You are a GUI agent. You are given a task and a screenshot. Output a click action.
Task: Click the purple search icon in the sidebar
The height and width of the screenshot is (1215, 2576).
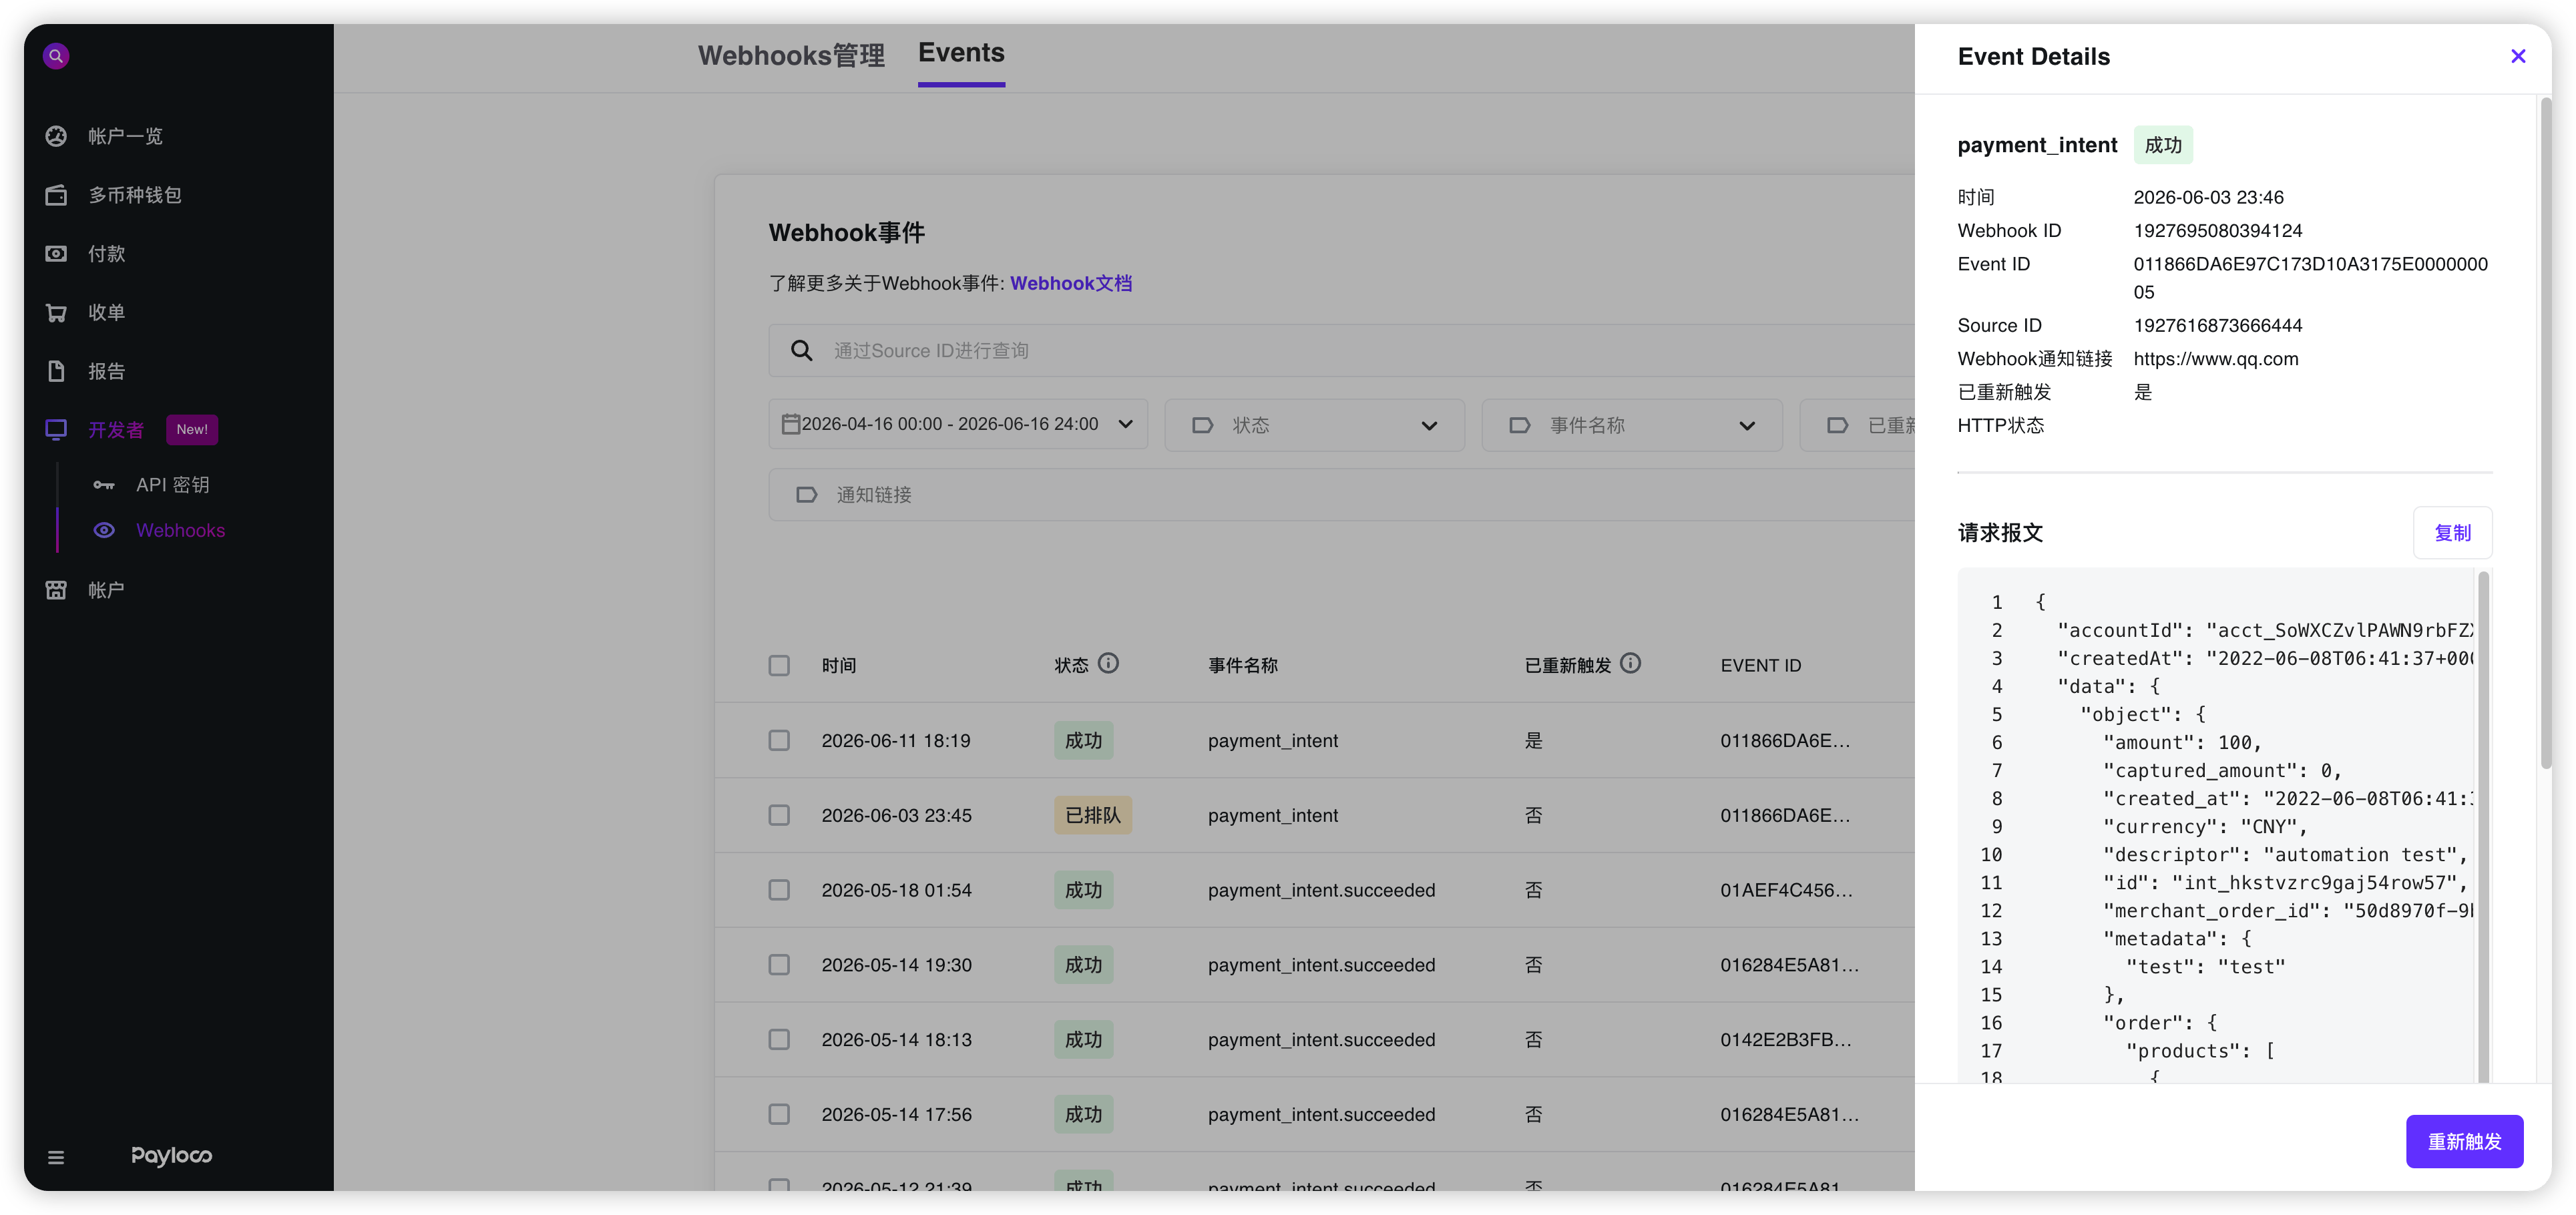click(56, 56)
